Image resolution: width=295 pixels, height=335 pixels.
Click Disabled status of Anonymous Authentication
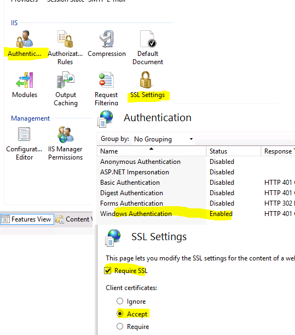(222, 162)
